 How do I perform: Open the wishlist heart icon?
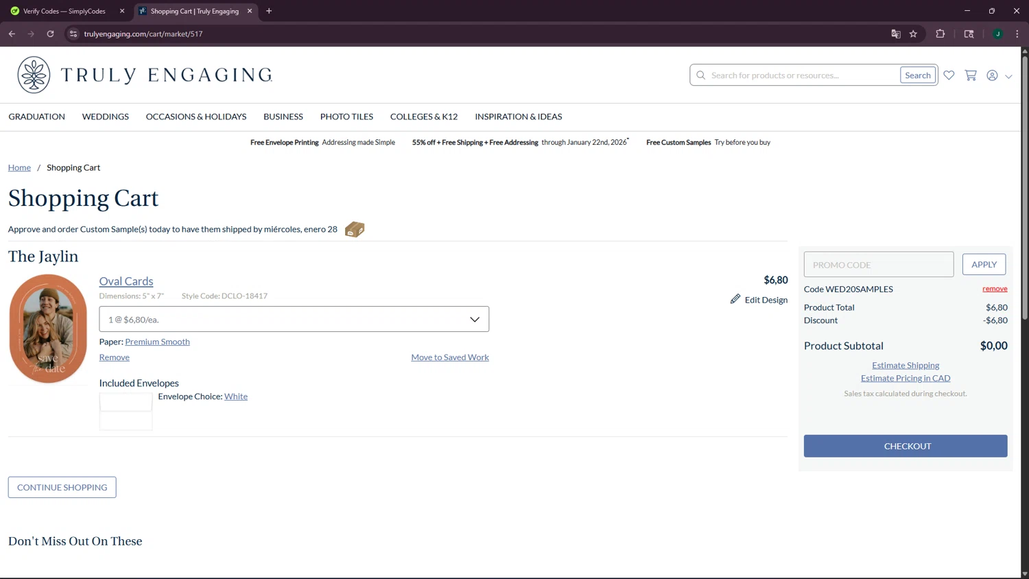point(949,75)
